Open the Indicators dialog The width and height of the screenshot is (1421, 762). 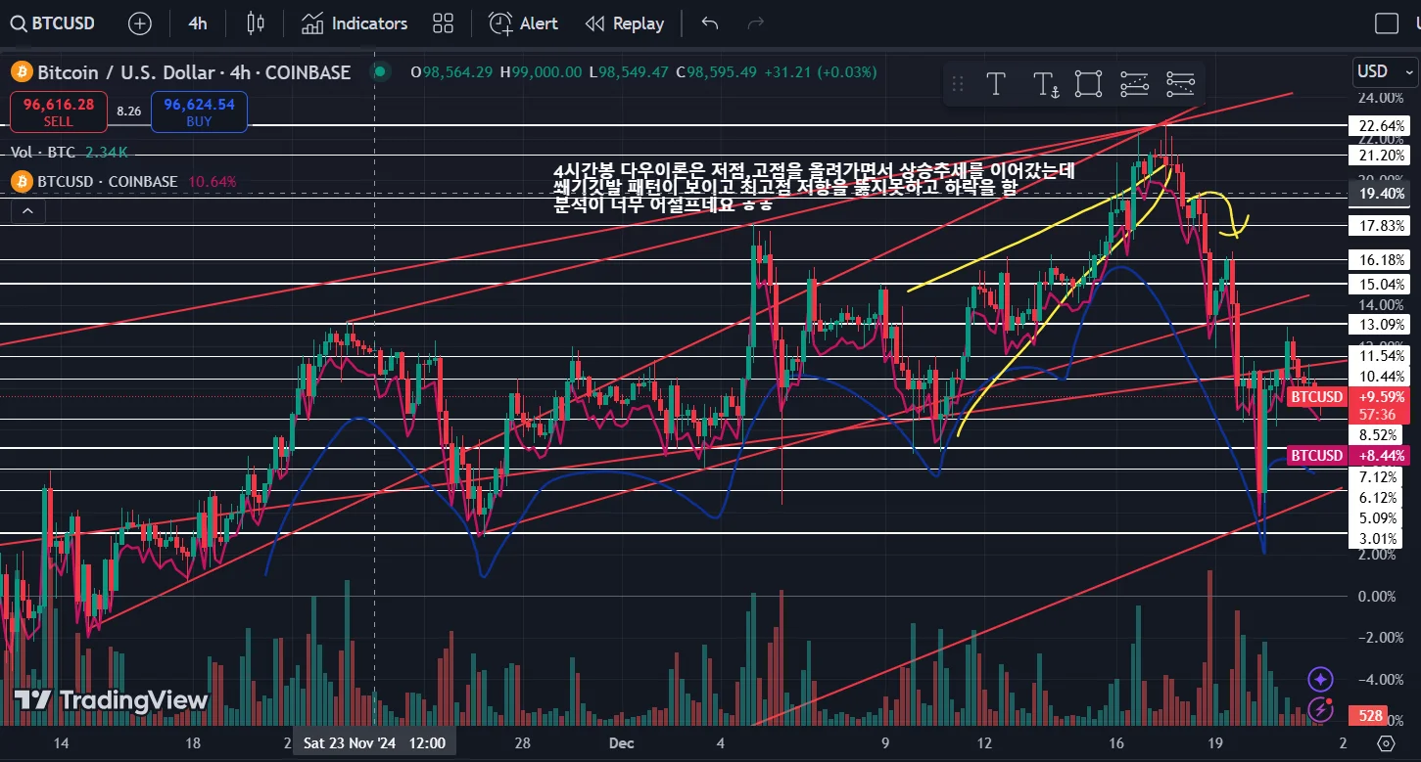(x=355, y=23)
